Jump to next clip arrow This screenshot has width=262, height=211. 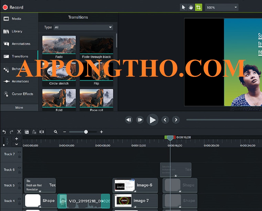pos(176,120)
